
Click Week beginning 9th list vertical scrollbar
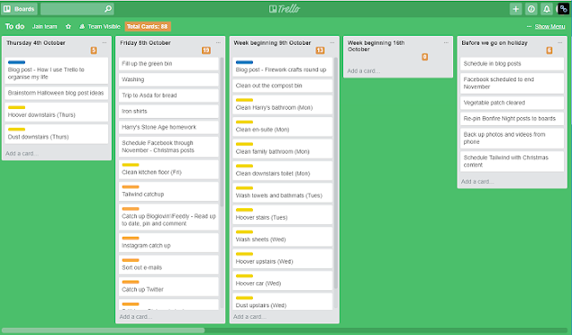click(x=335, y=173)
